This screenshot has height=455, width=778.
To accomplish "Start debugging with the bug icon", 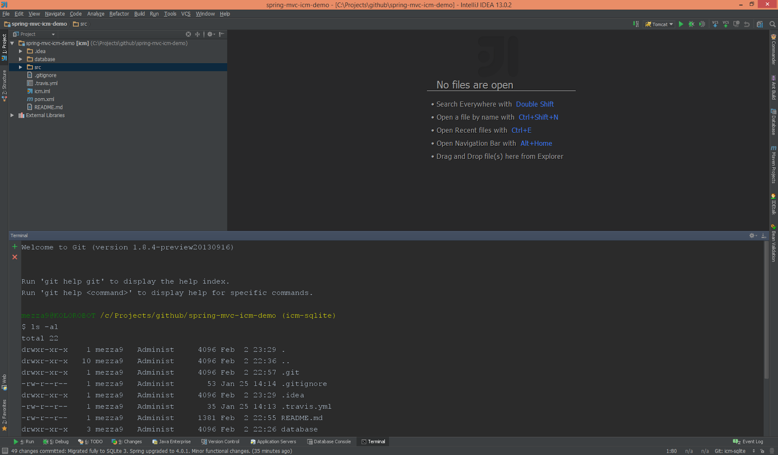I will pyautogui.click(x=691, y=24).
